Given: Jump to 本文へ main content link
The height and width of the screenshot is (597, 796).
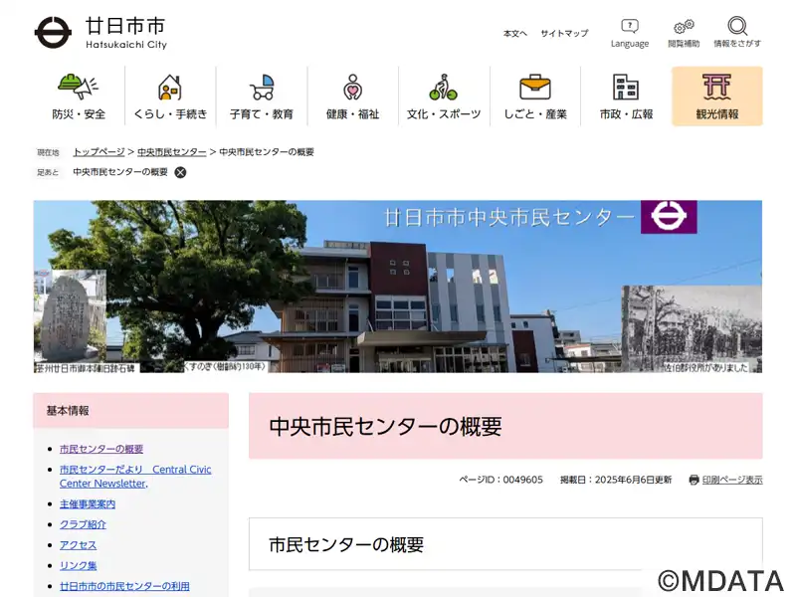Looking at the screenshot, I should [x=514, y=34].
